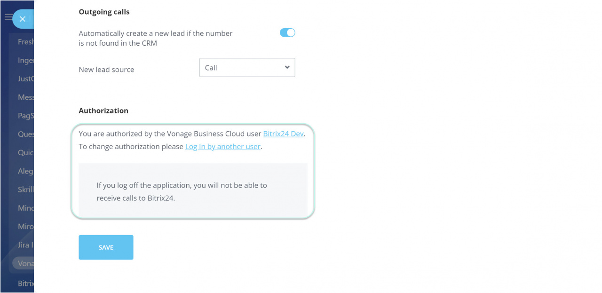Select the Inge… sidebar entry
This screenshot has width=602, height=293.
click(25, 60)
